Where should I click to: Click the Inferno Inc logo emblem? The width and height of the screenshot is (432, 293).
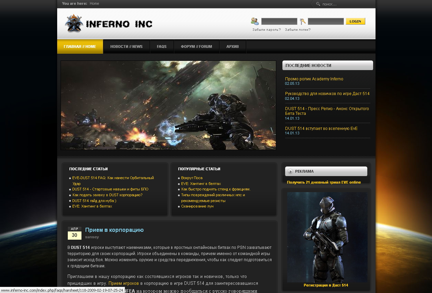tap(74, 23)
